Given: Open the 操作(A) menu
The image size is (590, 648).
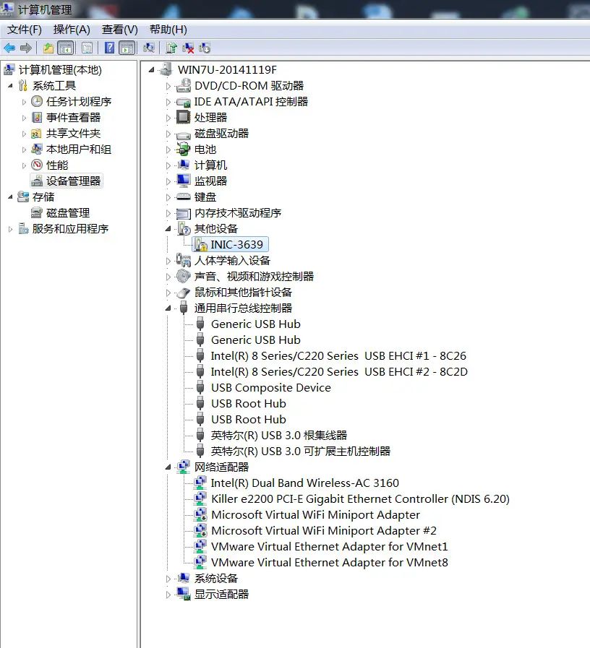Looking at the screenshot, I should (69, 30).
